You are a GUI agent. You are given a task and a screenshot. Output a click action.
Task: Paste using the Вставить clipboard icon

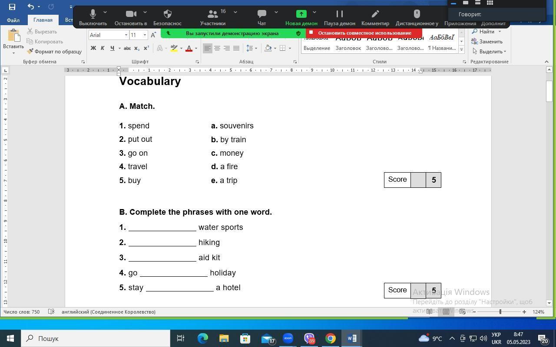point(13,36)
